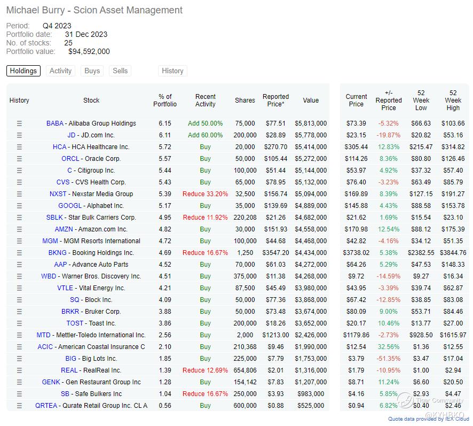Click the Recent Activity column header
The height and width of the screenshot is (426, 473).
point(206,100)
